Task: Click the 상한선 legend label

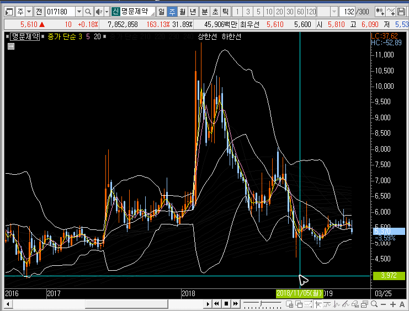Action: (x=208, y=37)
